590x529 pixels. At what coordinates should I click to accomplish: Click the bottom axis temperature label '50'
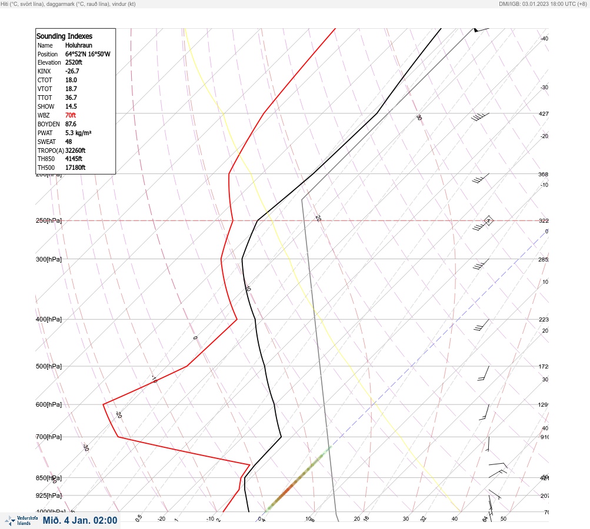click(x=504, y=519)
